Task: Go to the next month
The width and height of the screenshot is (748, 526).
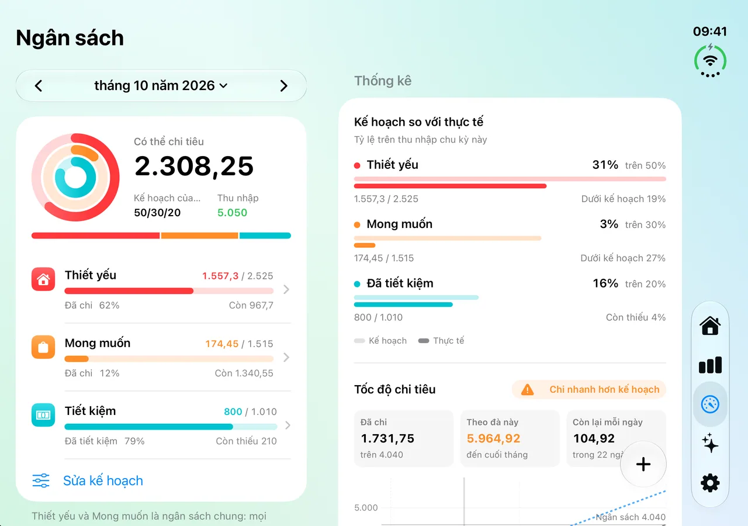Action: click(x=284, y=86)
